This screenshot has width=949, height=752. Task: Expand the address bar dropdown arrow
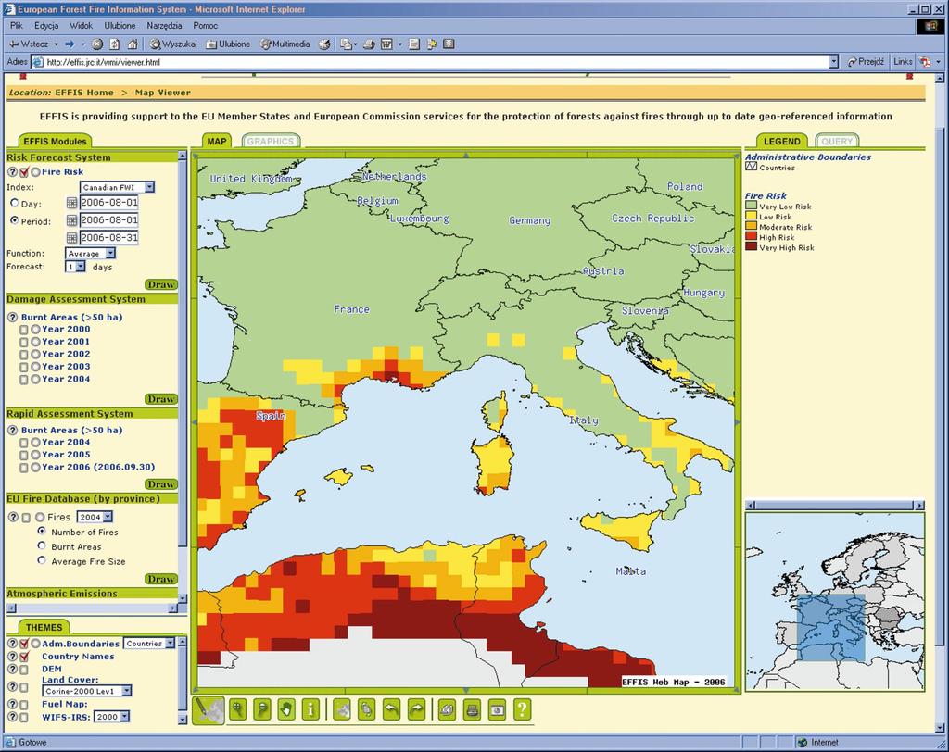(x=833, y=62)
